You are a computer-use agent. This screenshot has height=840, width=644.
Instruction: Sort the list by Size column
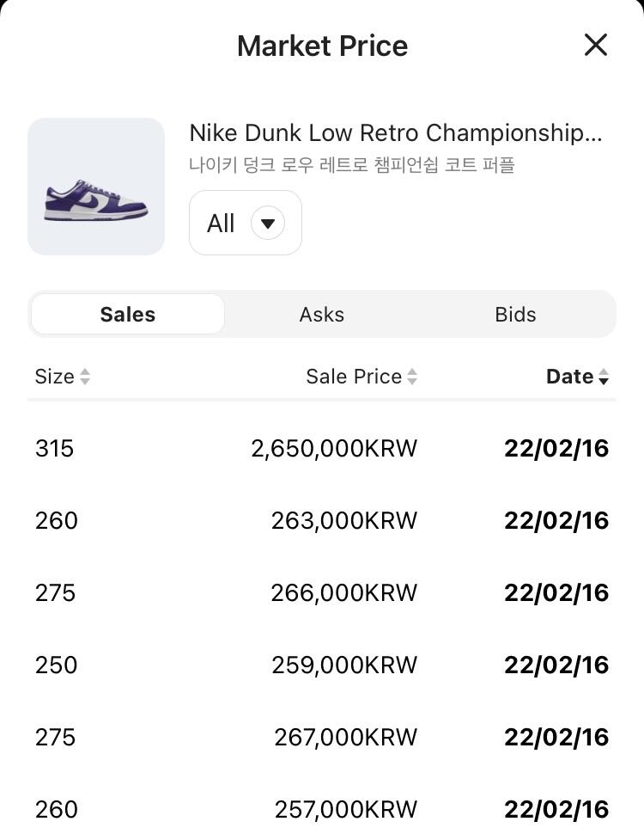[55, 377]
